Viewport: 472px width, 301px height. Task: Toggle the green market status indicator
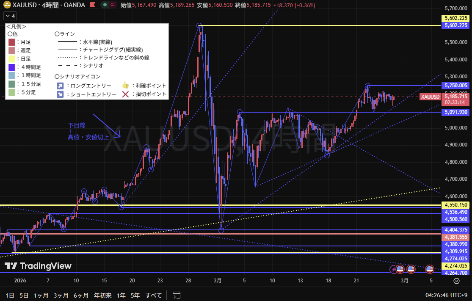click(104, 5)
